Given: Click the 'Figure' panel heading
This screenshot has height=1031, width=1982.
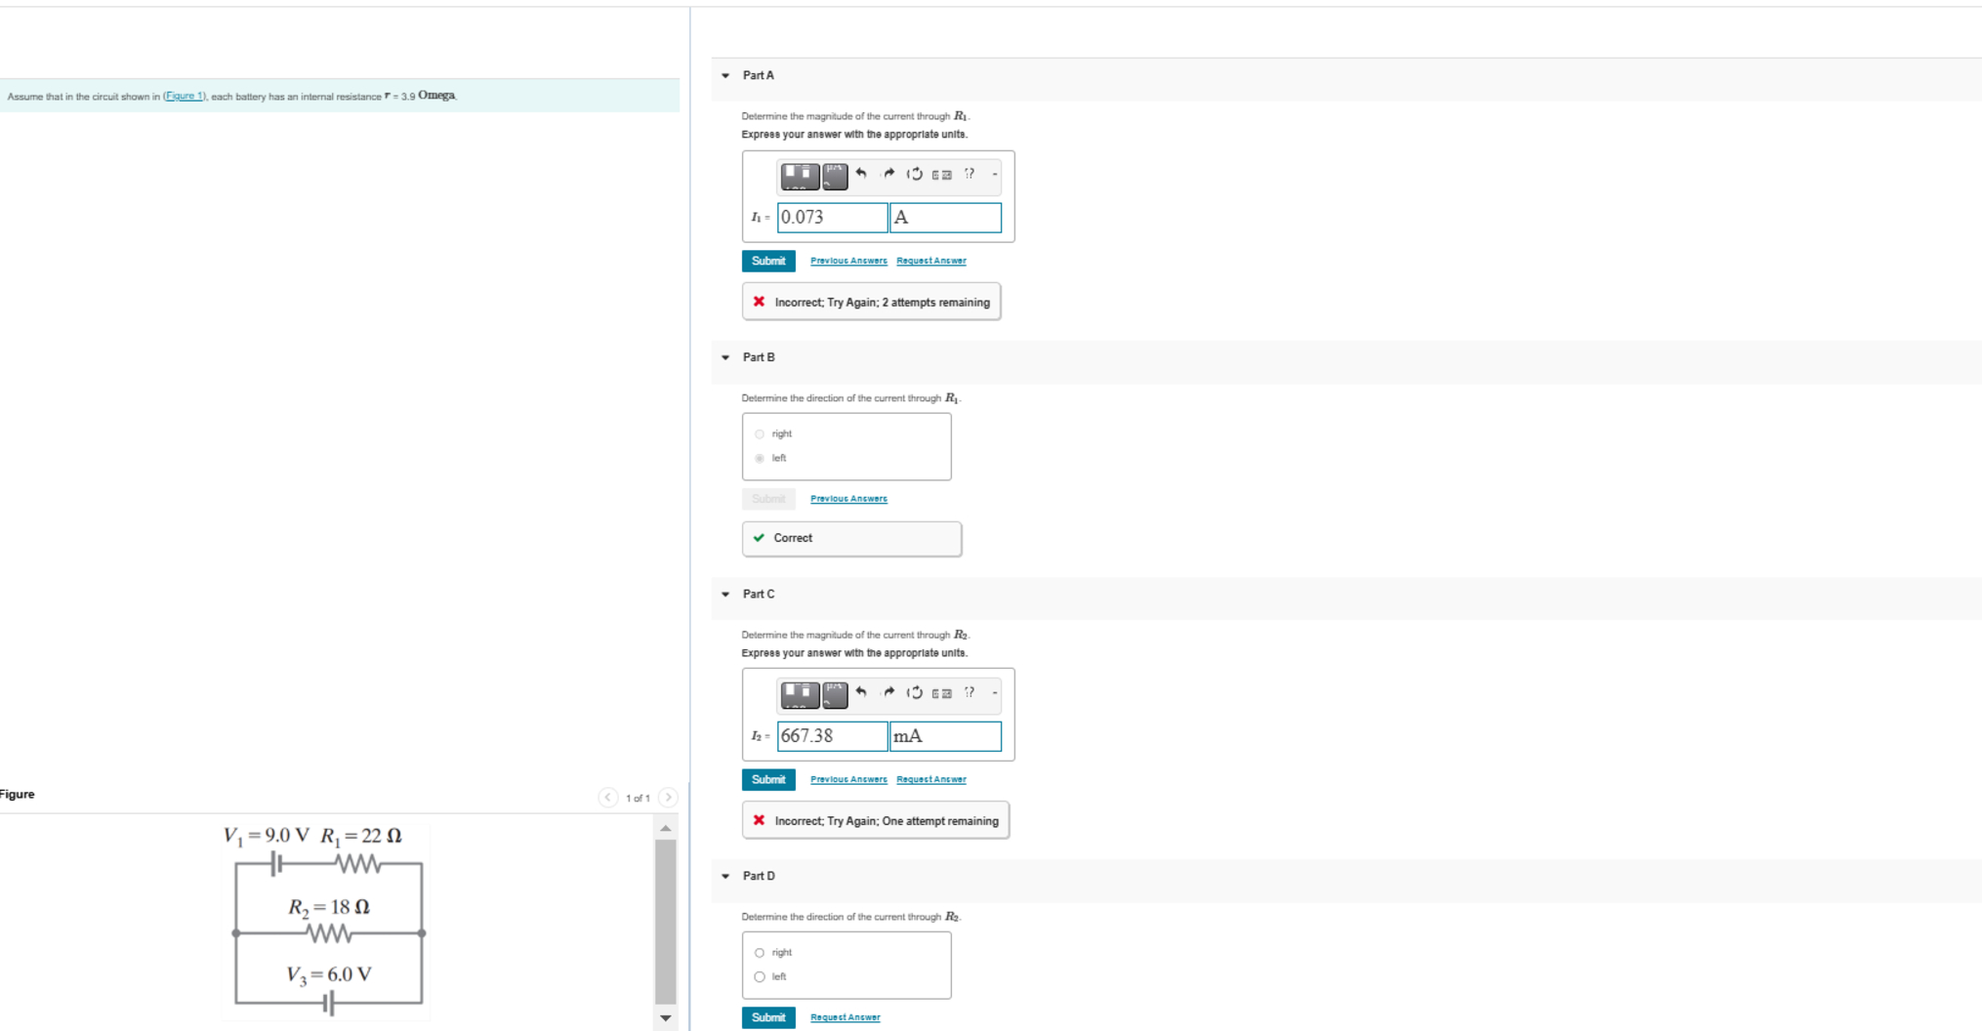Looking at the screenshot, I should [x=18, y=794].
